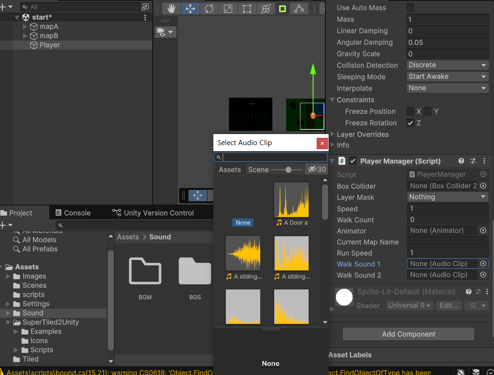Image resolution: width=494 pixels, height=375 pixels.
Task: Select the Hand view tool
Action: pos(171,8)
